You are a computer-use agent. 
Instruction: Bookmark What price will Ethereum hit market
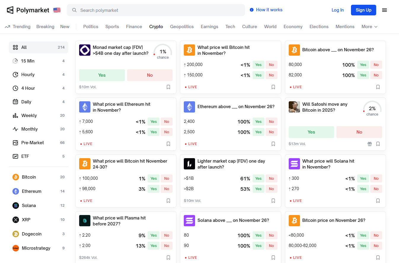(x=168, y=144)
